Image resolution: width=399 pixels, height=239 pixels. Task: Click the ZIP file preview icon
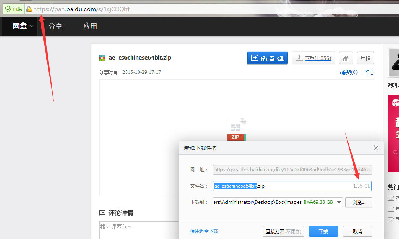point(236,129)
